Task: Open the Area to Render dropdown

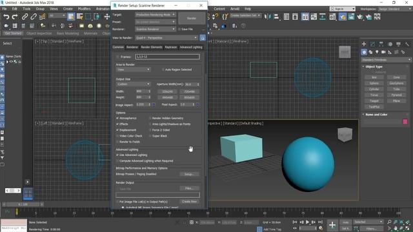Action: pyautogui.click(x=134, y=70)
